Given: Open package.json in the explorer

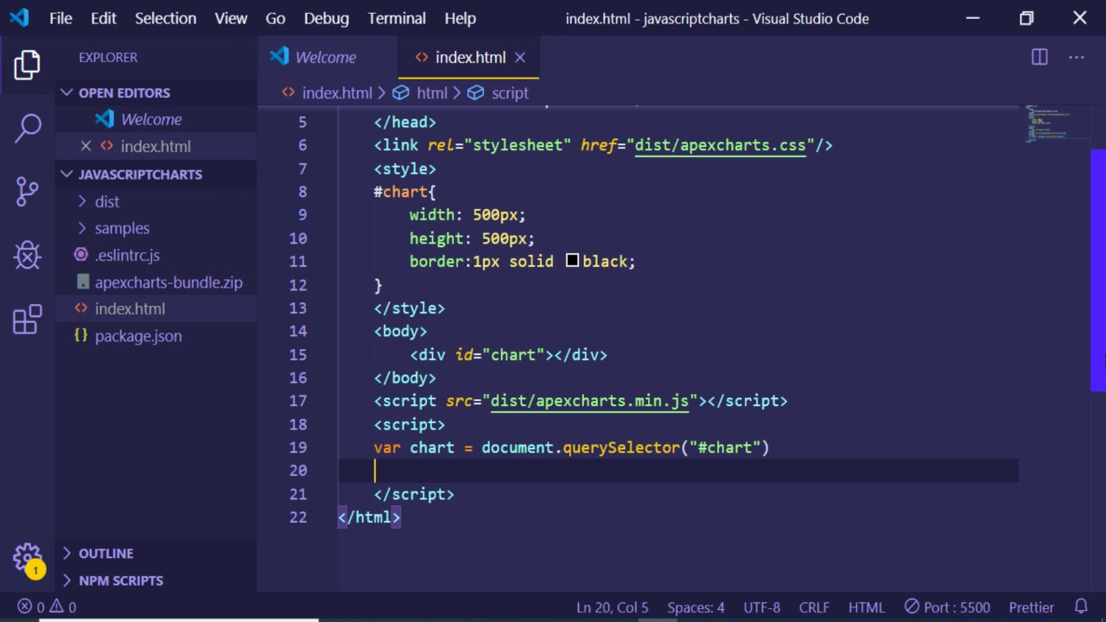Looking at the screenshot, I should [138, 336].
